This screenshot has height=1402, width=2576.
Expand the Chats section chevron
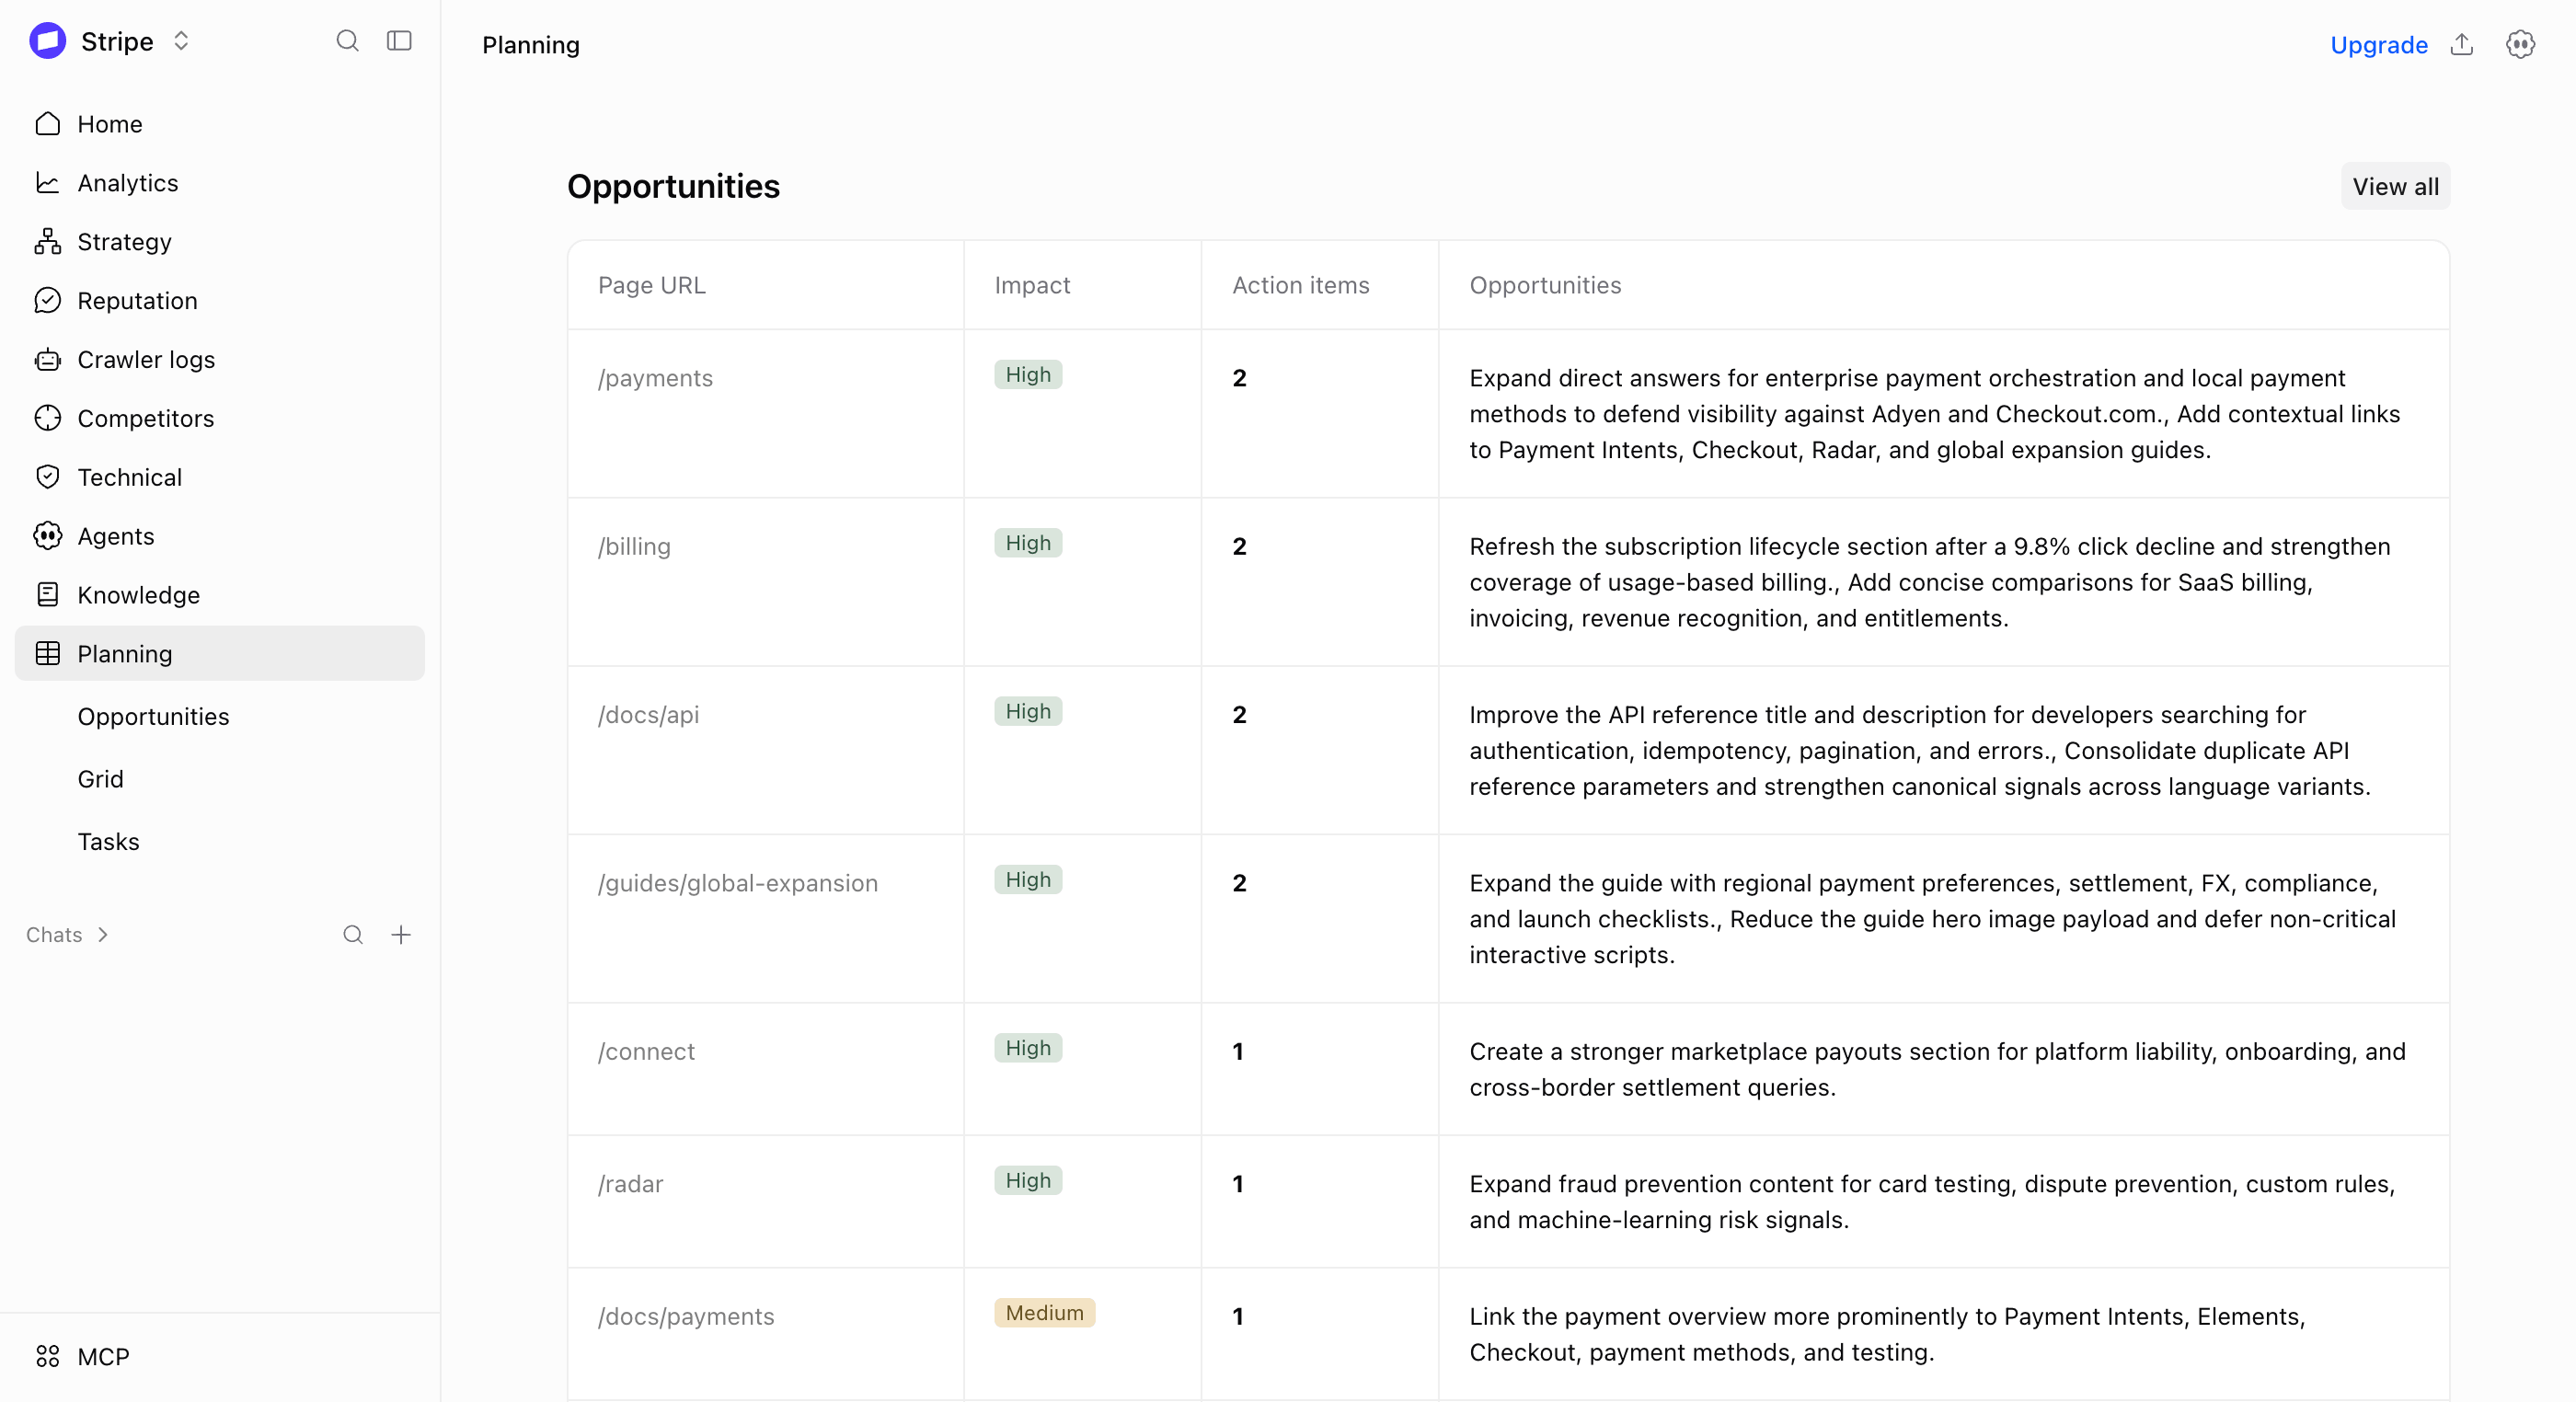pyautogui.click(x=102, y=935)
